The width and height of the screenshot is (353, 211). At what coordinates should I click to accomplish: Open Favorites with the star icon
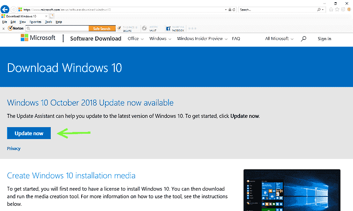pos(337,9)
